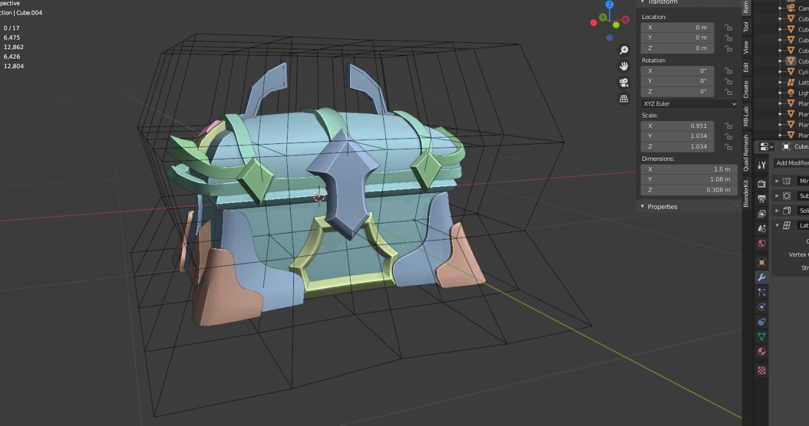Open the Output properties printer icon

pos(762,199)
